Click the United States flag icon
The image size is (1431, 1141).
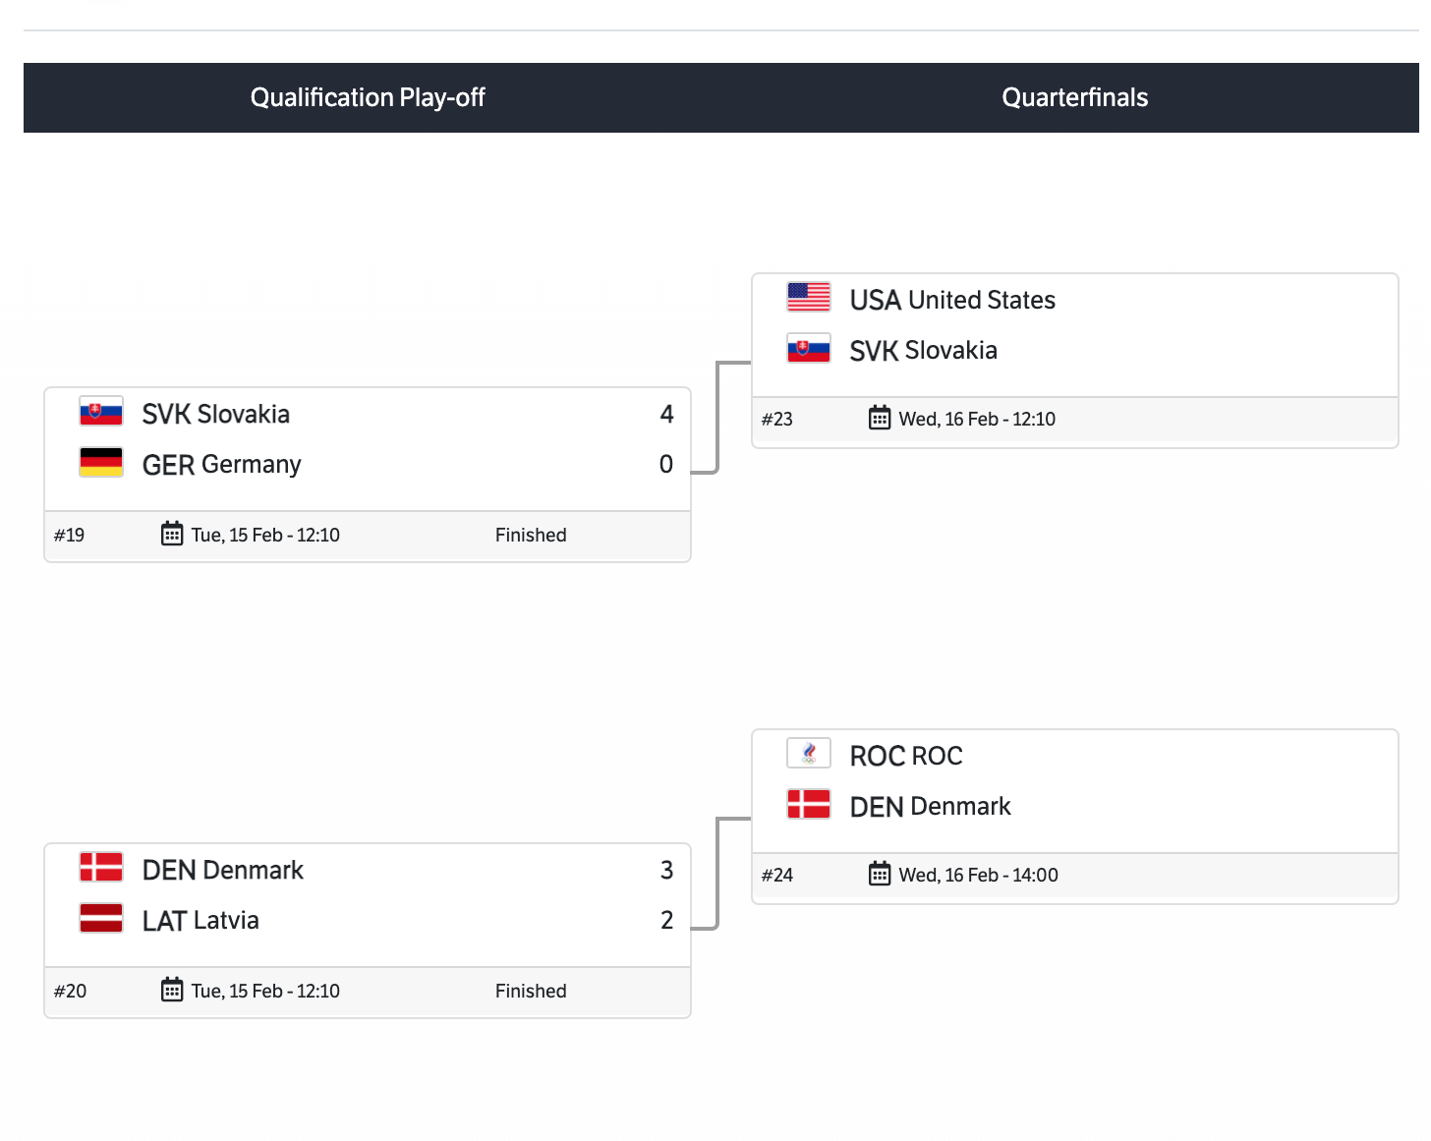point(809,297)
